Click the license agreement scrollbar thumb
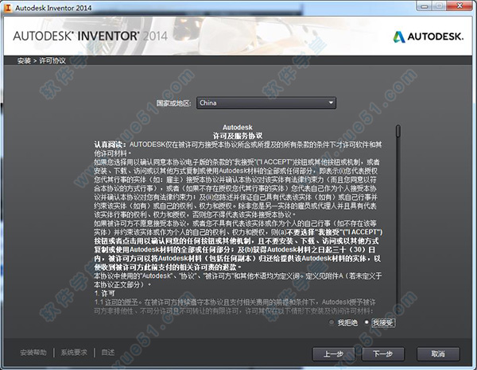Image resolution: width=477 pixels, height=370 pixels. [x=398, y=131]
